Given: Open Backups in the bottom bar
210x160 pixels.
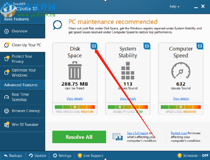Looking at the screenshot, I should 13,155.
